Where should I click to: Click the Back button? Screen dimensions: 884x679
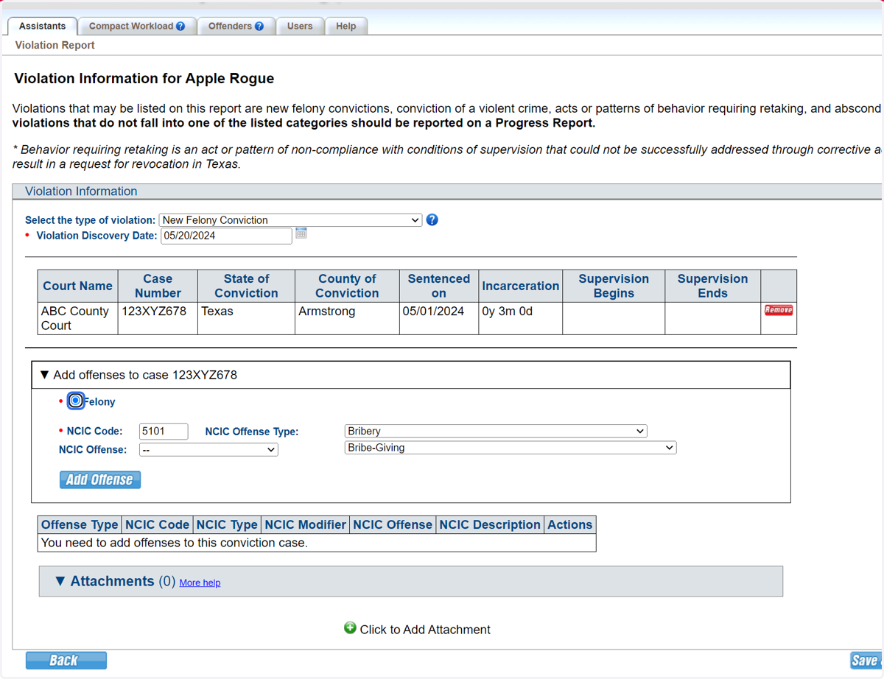click(66, 661)
